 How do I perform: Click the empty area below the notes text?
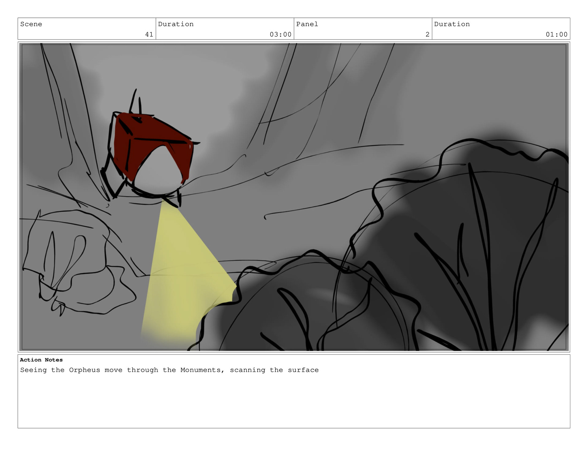point(294,404)
